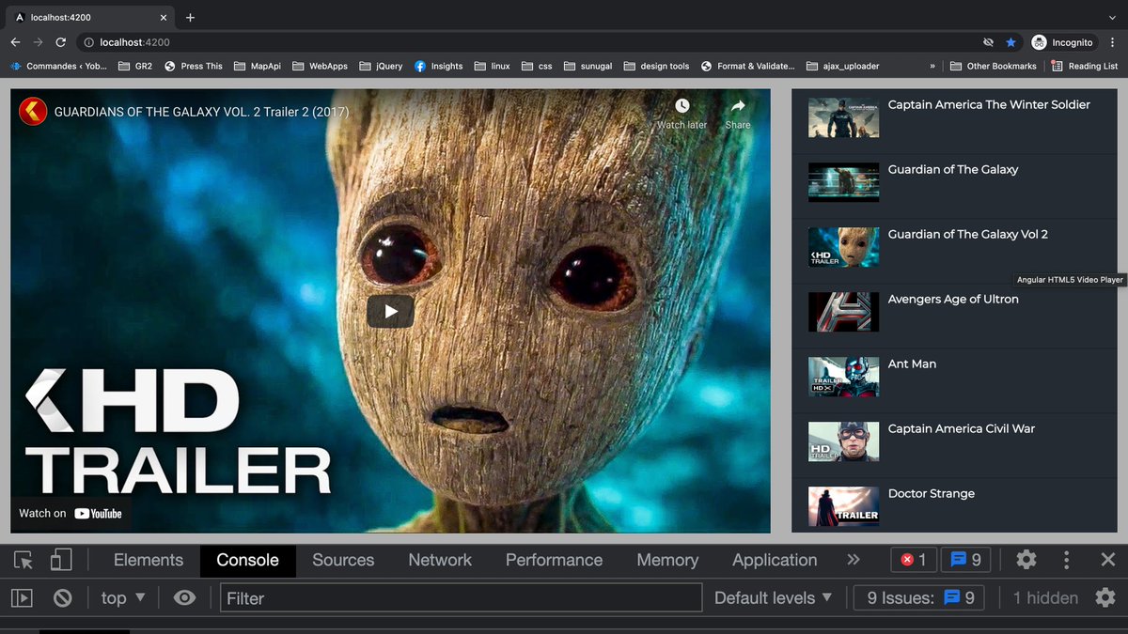Image resolution: width=1128 pixels, height=634 pixels.
Task: Open a new browser tab
Action: click(190, 17)
